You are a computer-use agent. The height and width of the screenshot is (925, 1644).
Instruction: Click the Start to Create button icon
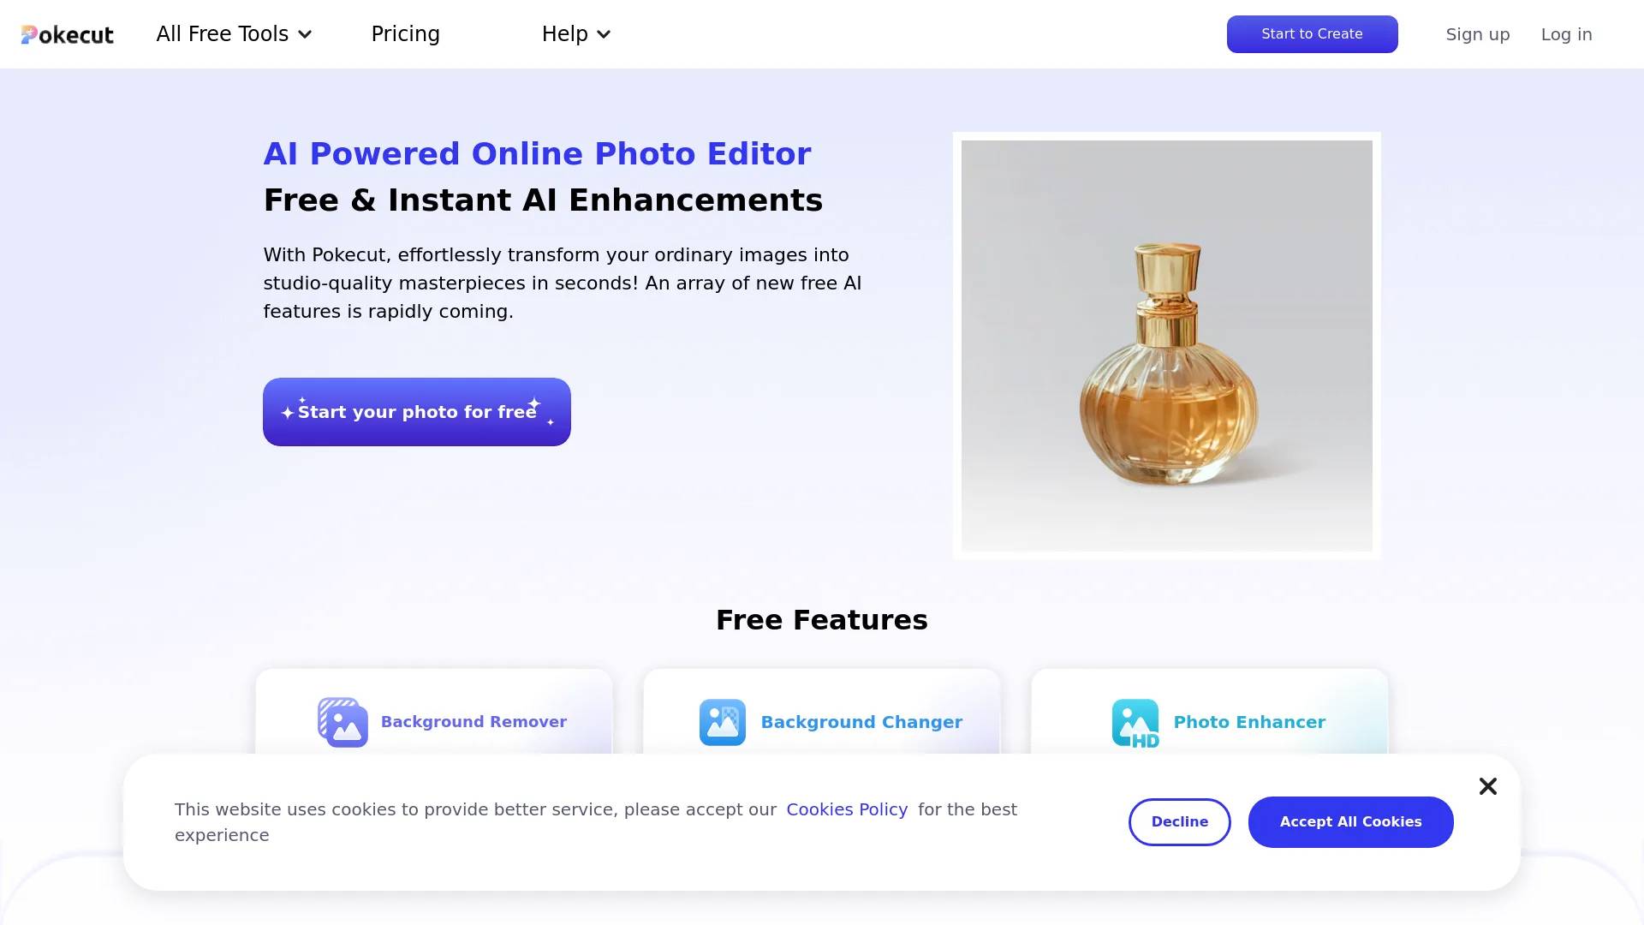click(1312, 34)
